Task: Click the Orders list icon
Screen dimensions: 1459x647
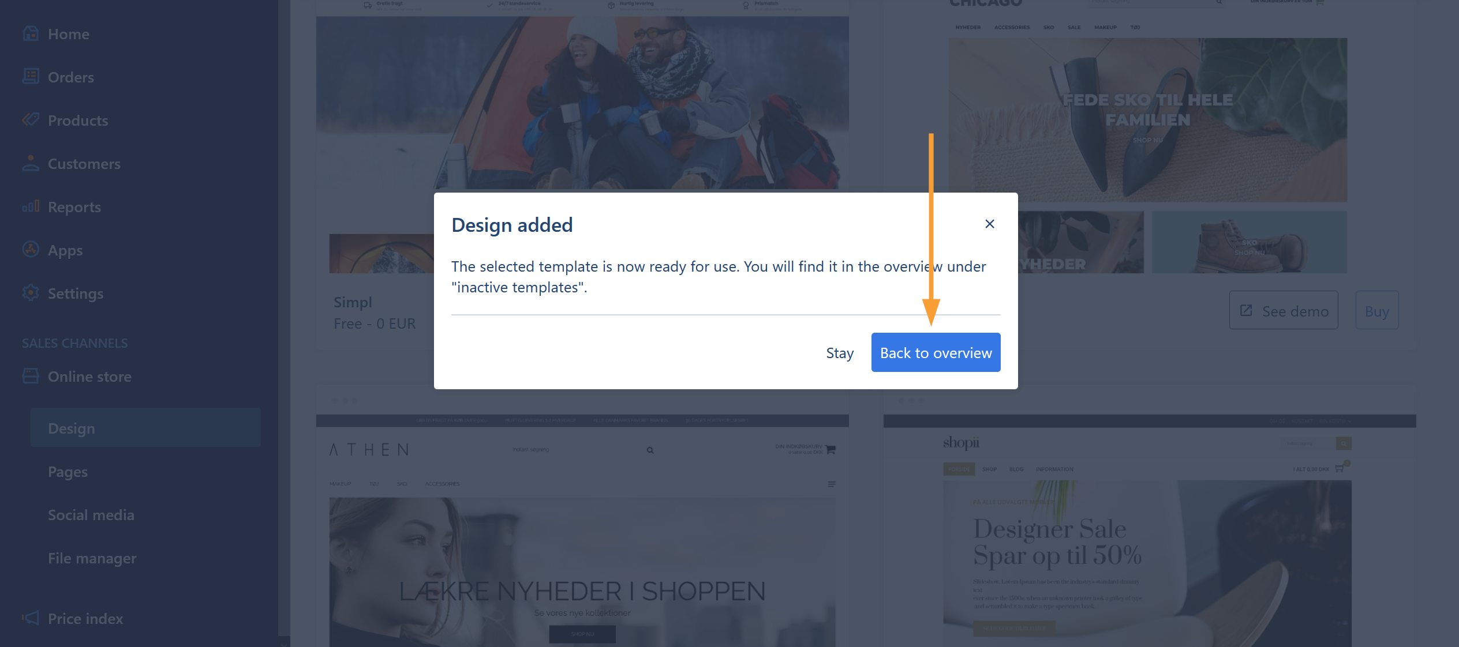Action: point(31,76)
